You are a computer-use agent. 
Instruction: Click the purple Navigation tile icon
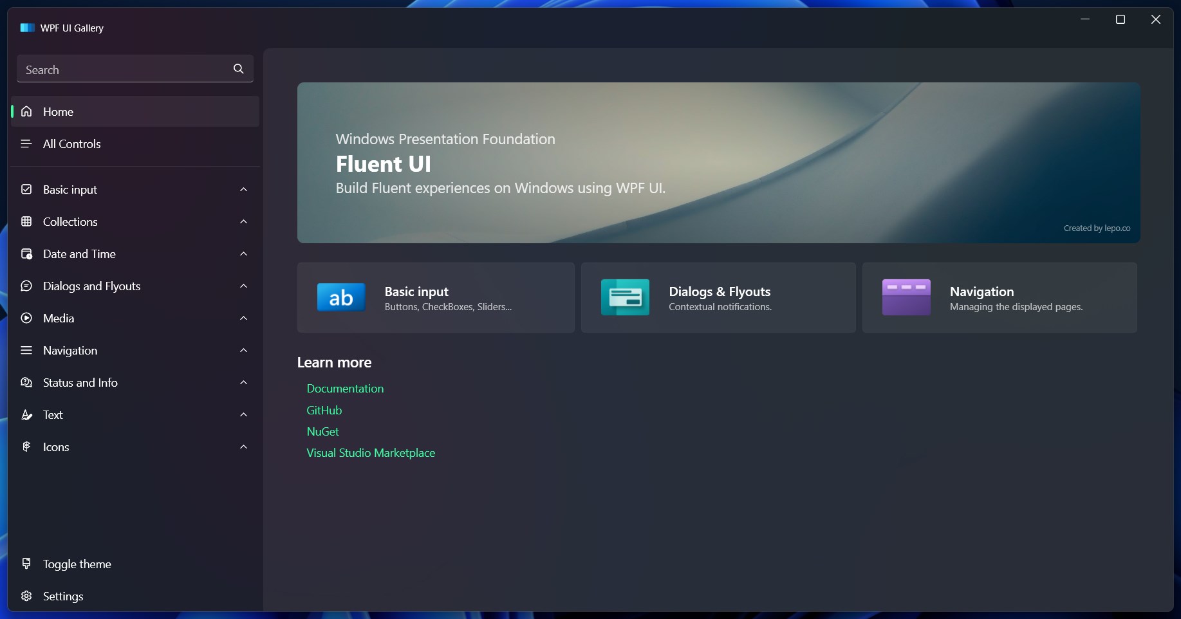pos(906,297)
